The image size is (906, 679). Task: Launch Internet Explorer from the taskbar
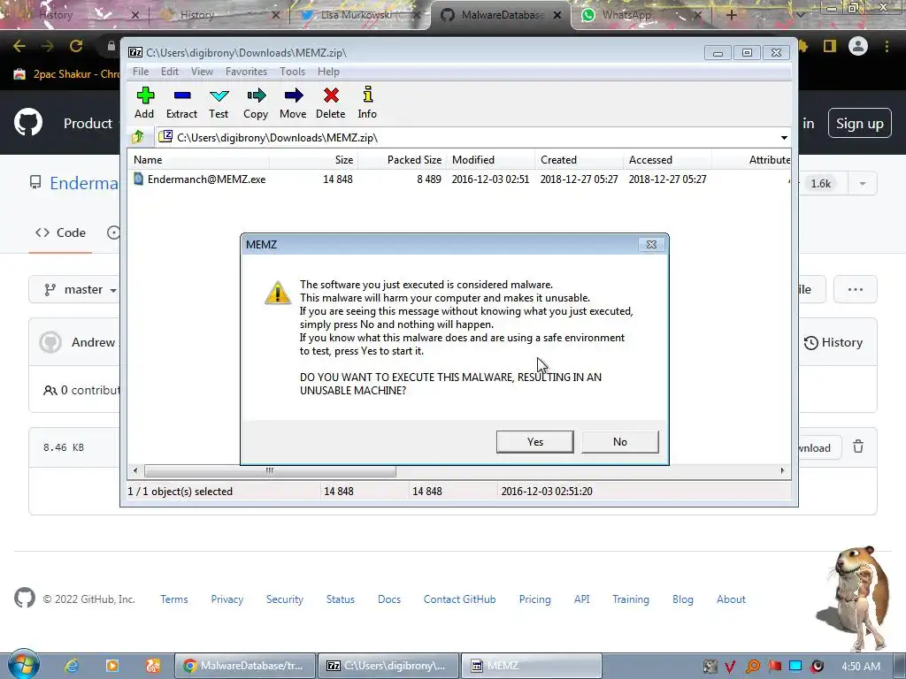(x=72, y=666)
